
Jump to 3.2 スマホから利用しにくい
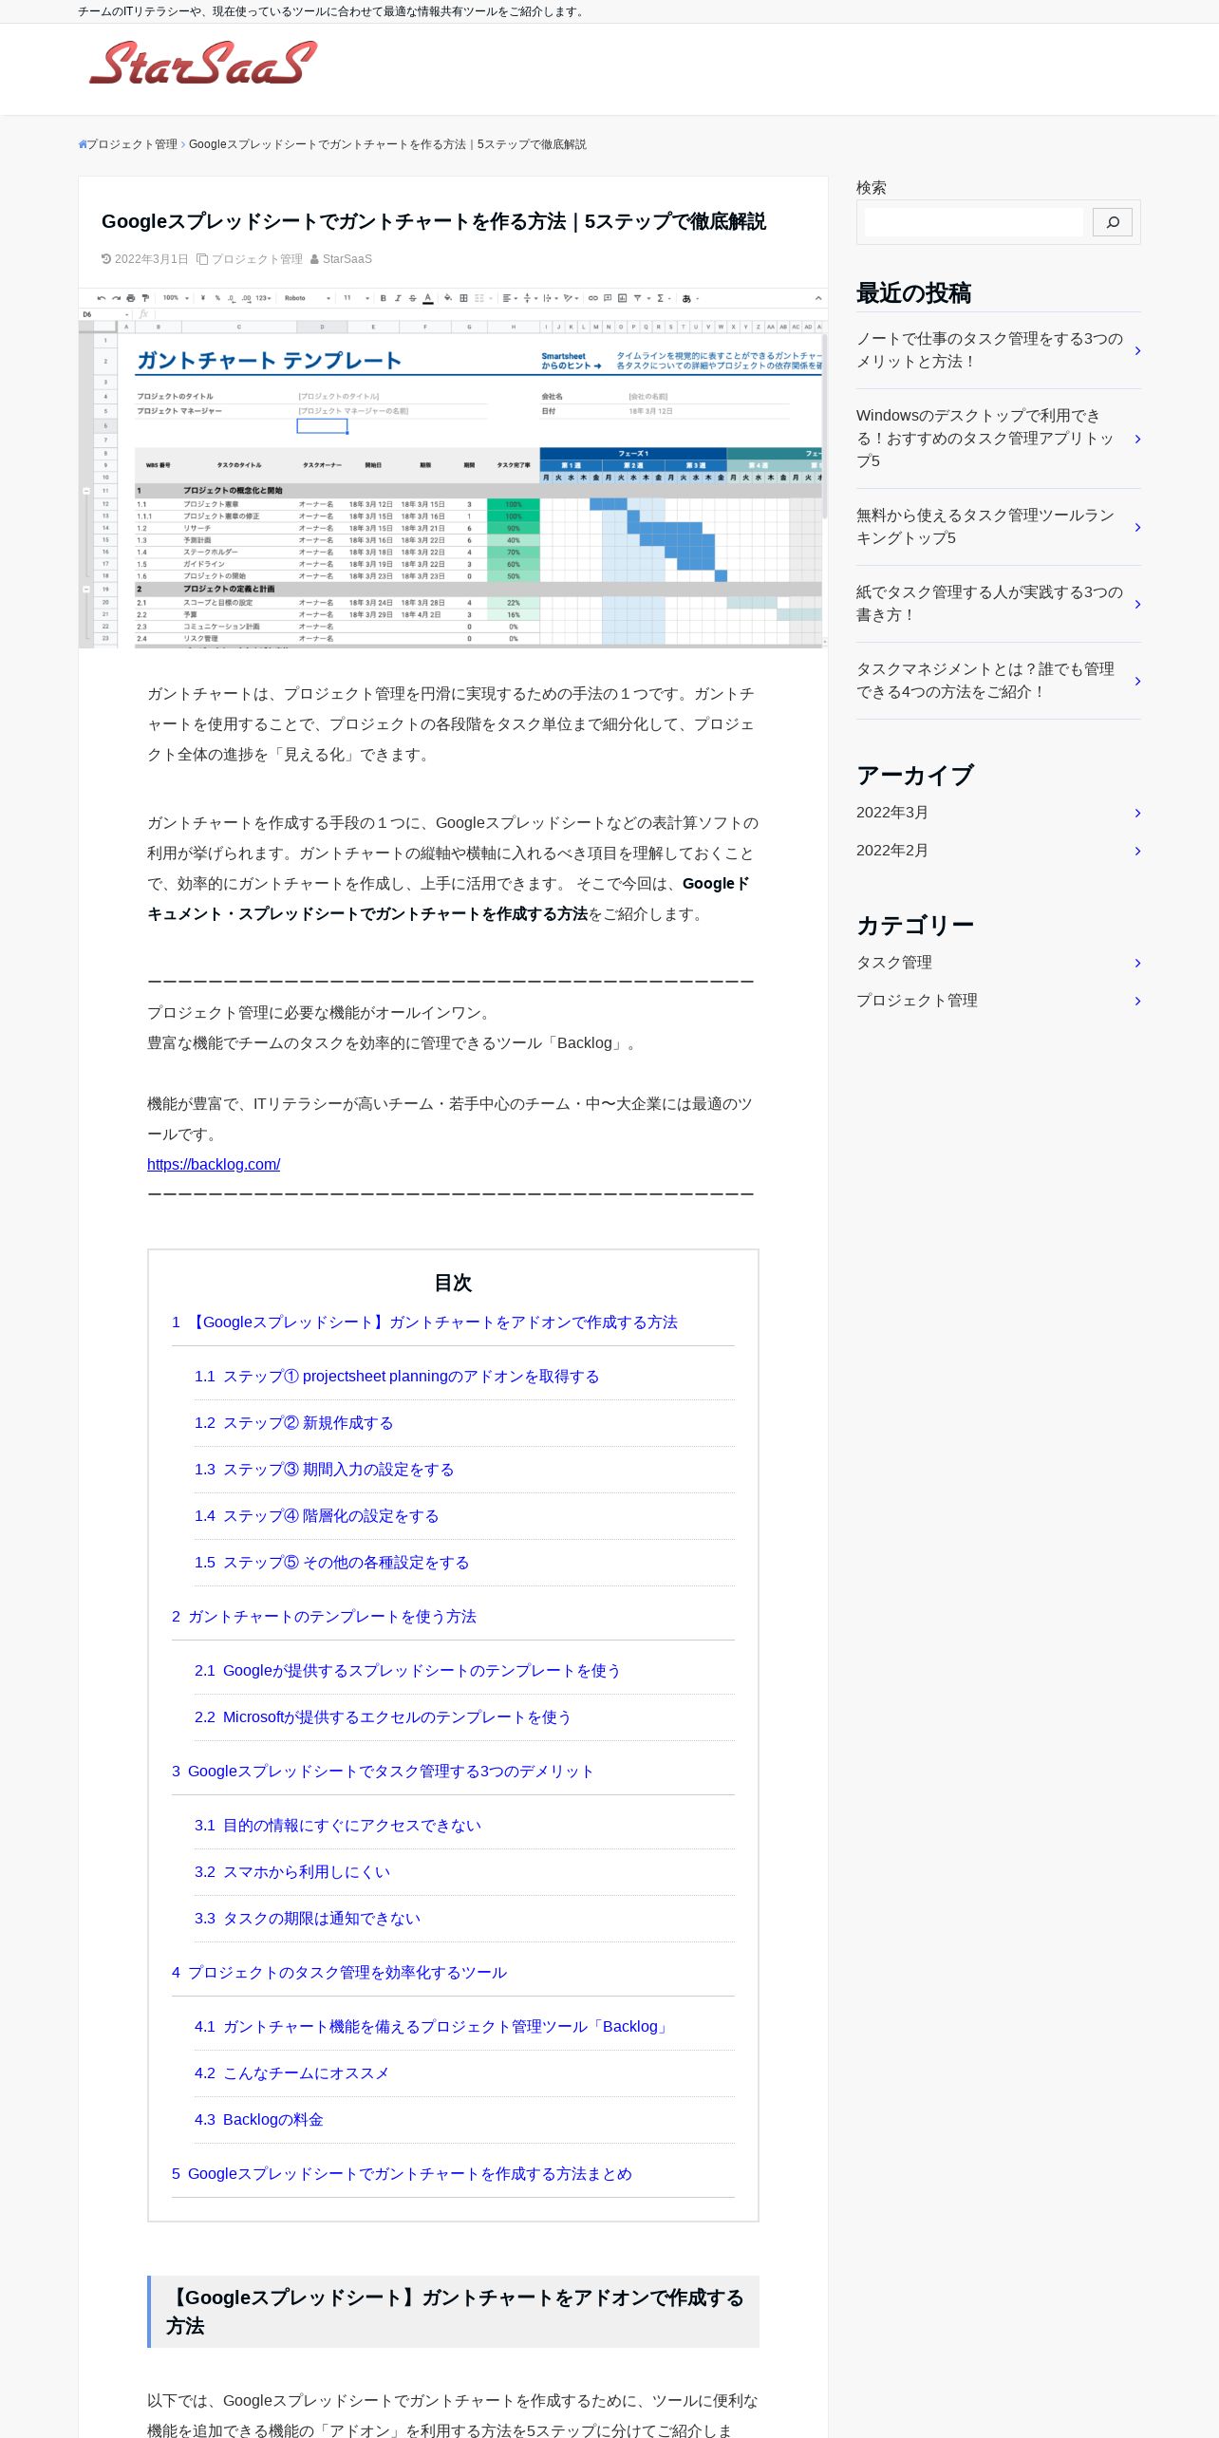point(292,1872)
